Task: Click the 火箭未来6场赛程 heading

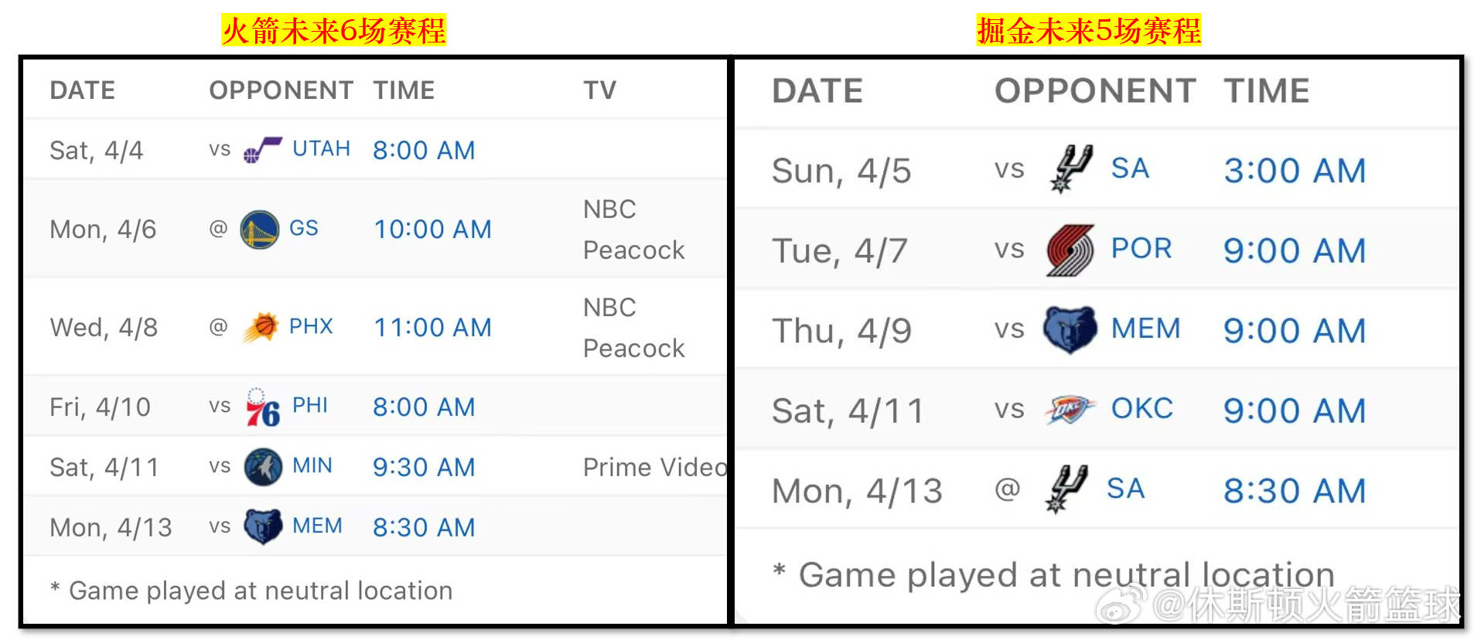Action: point(333,31)
